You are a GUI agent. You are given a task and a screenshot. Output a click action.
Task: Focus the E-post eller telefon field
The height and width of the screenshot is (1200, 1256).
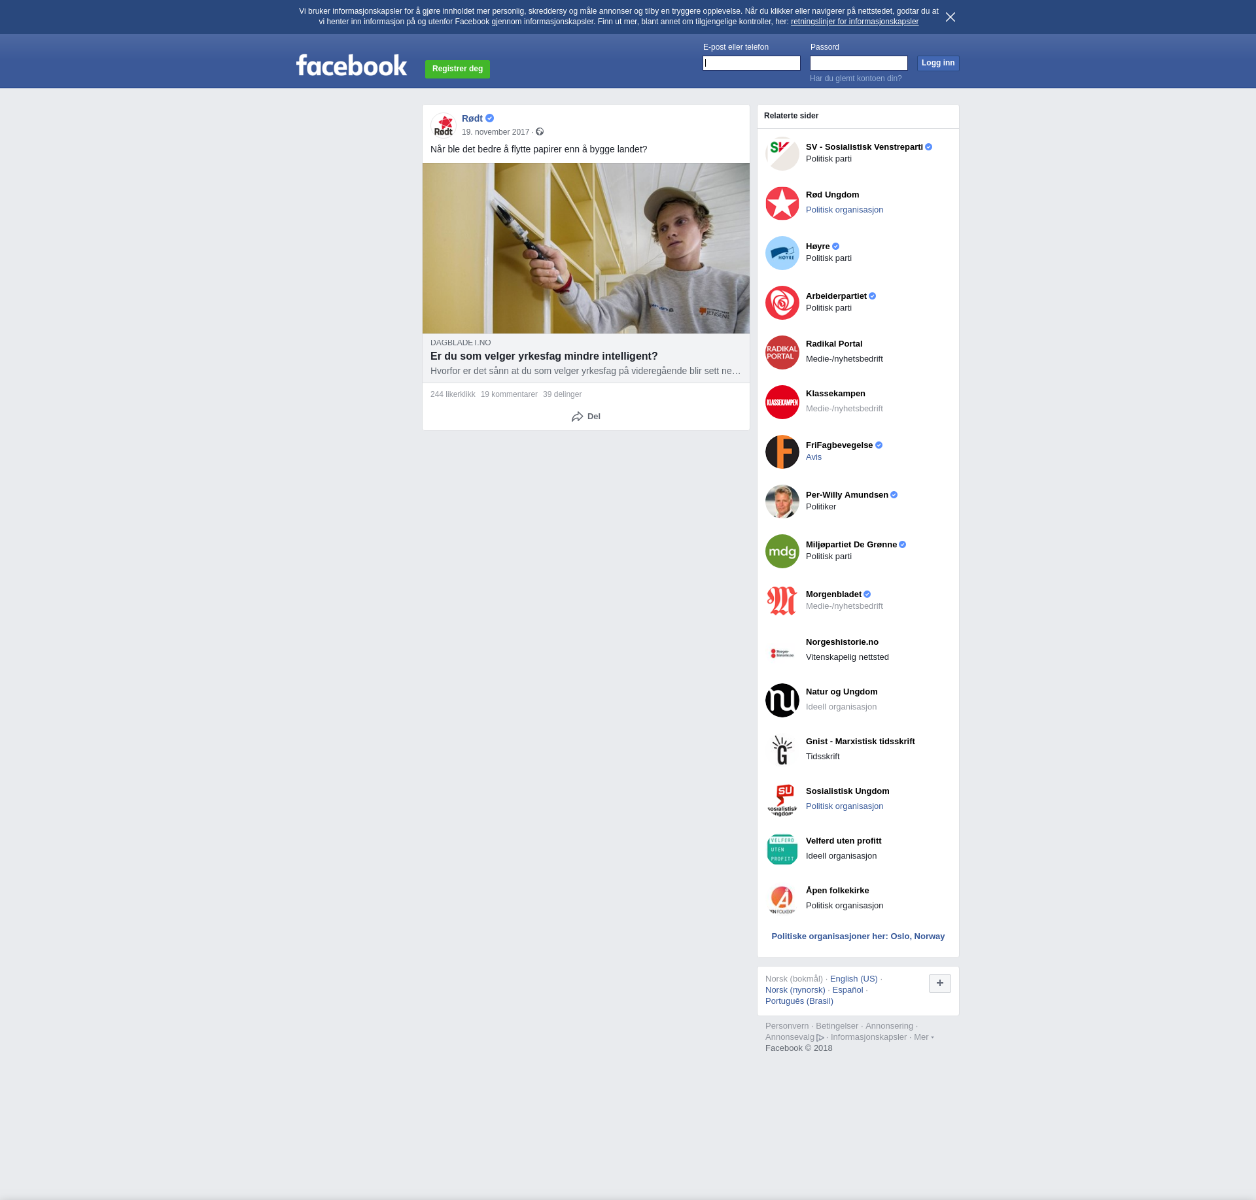(751, 63)
